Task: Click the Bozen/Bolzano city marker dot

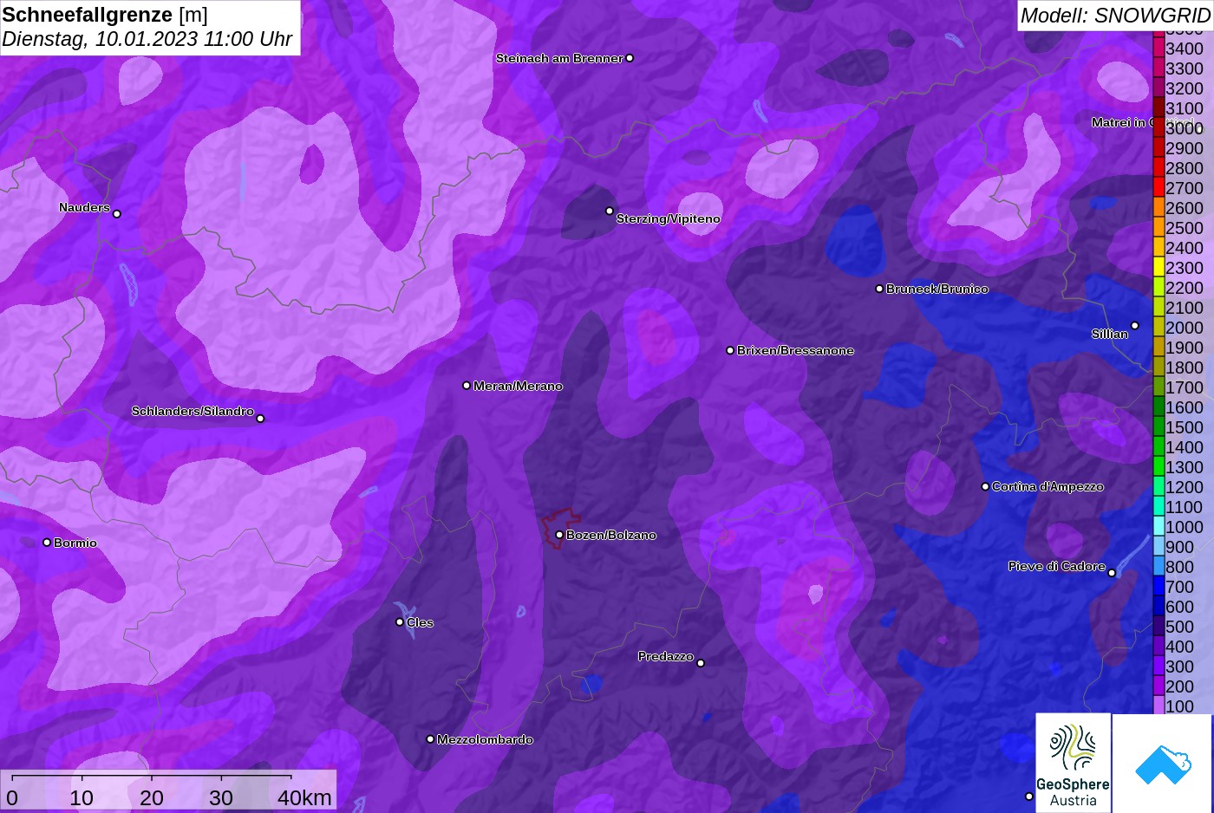Action: point(559,535)
